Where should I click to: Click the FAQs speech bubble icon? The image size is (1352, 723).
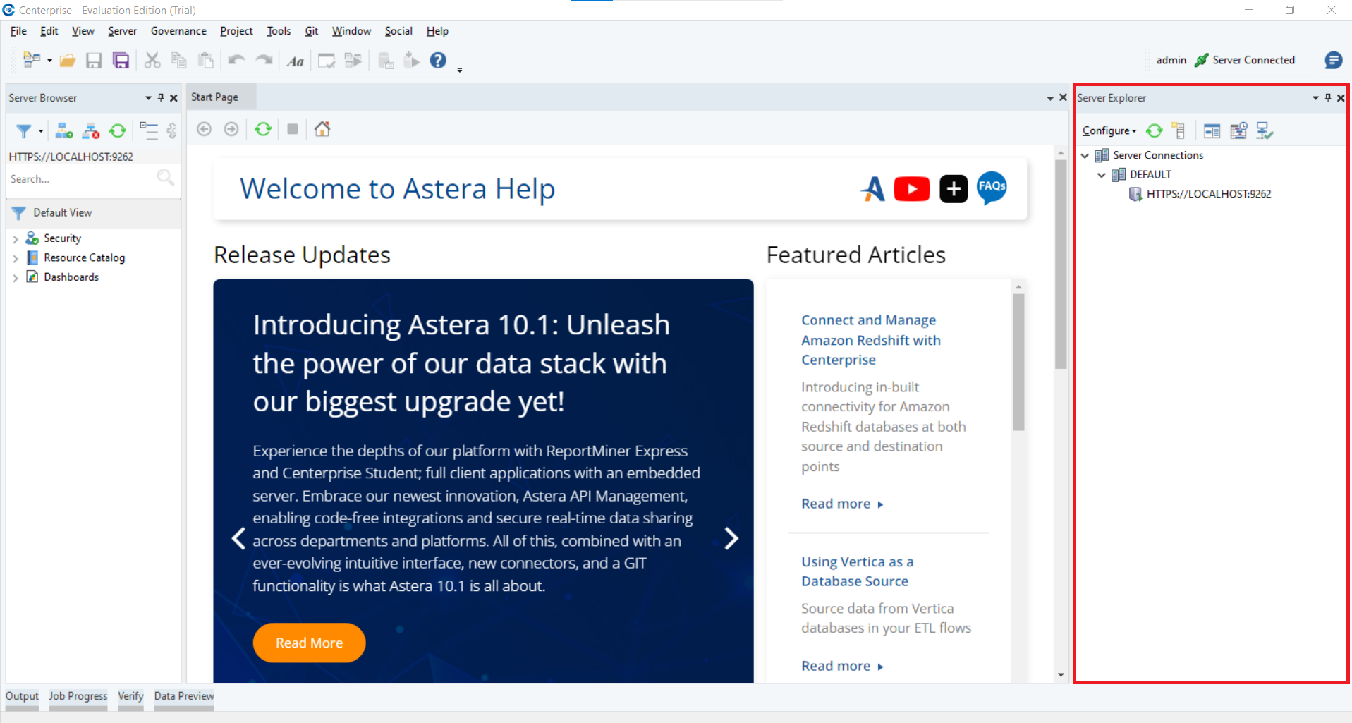click(992, 188)
